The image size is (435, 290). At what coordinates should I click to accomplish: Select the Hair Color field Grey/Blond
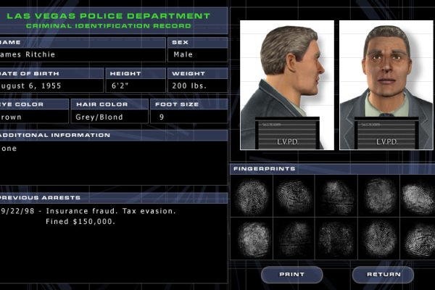[109, 117]
